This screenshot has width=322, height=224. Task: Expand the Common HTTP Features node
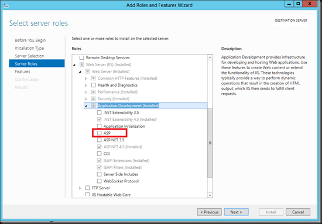pyautogui.click(x=86, y=79)
